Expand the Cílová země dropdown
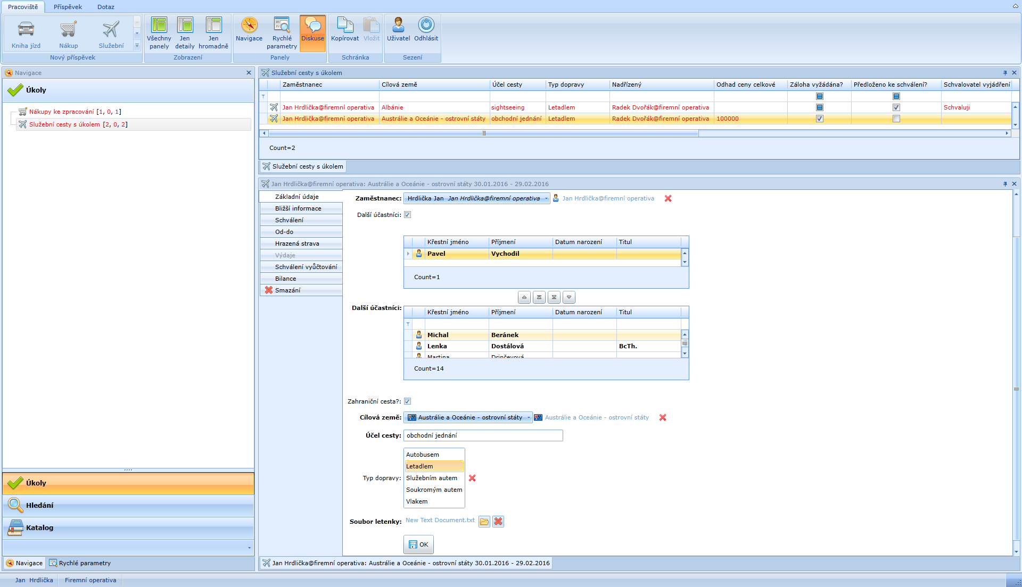1022x587 pixels. coord(529,417)
